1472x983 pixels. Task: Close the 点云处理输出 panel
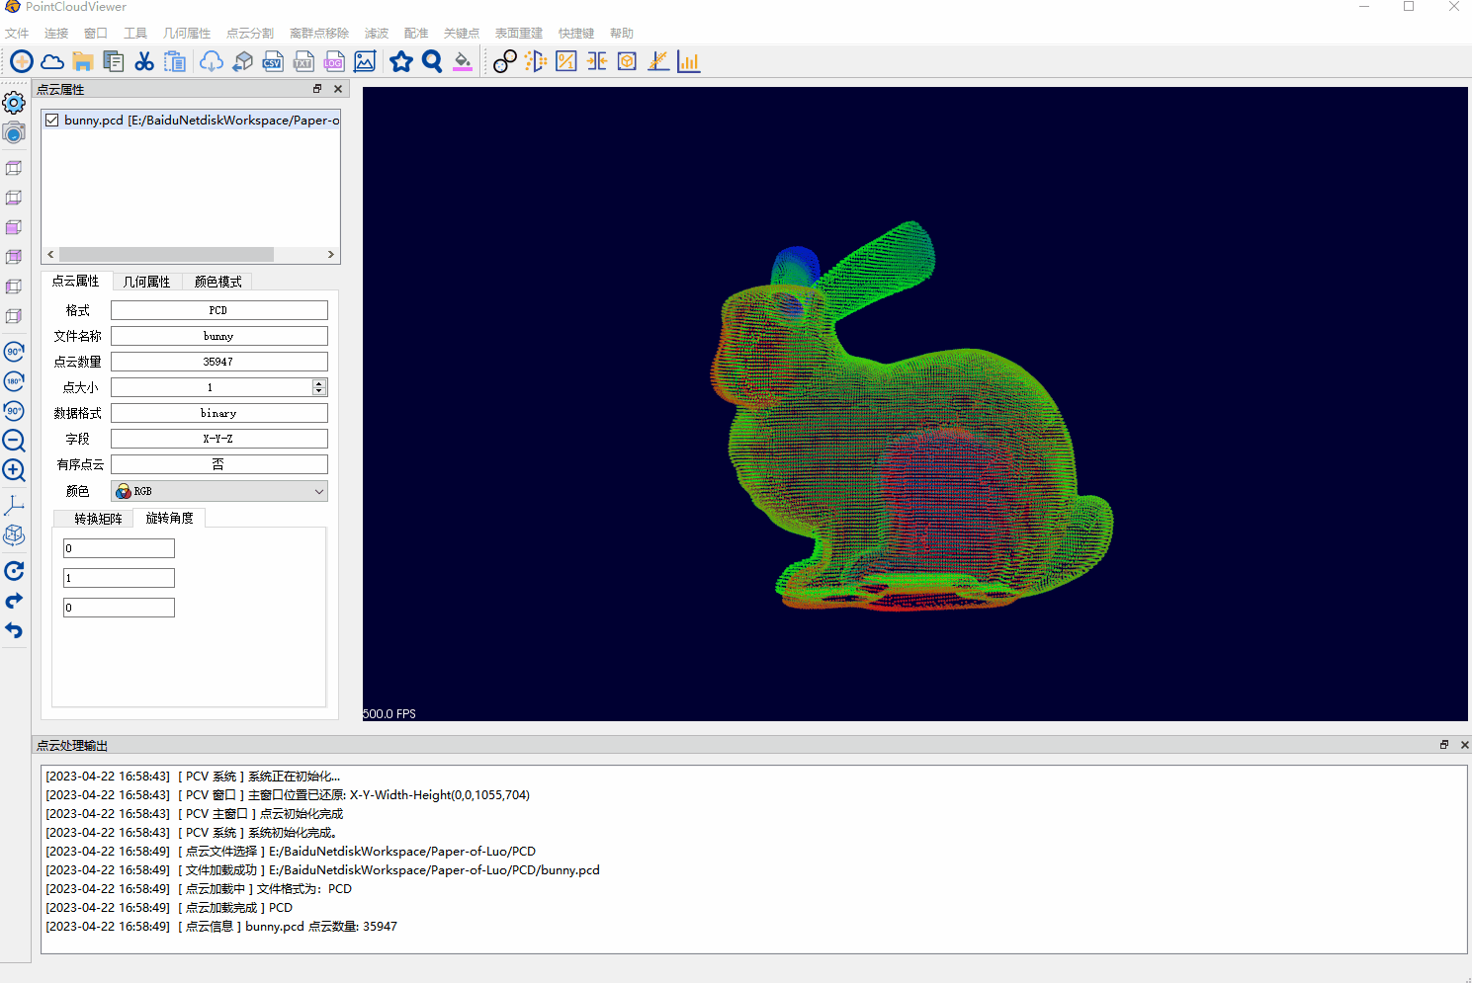click(x=1464, y=745)
